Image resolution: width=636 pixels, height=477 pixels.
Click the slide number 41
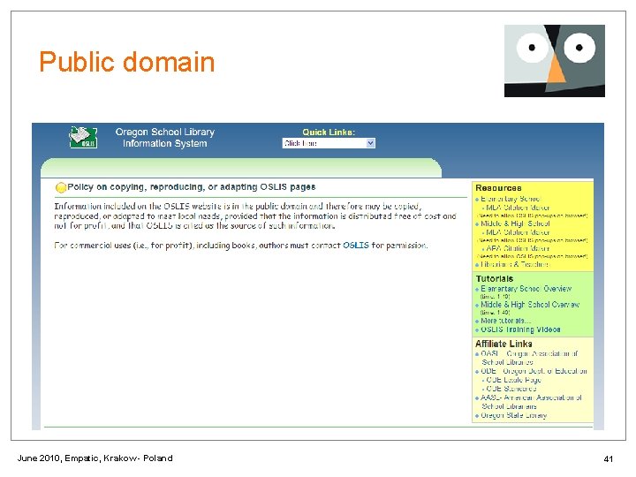[x=608, y=458]
